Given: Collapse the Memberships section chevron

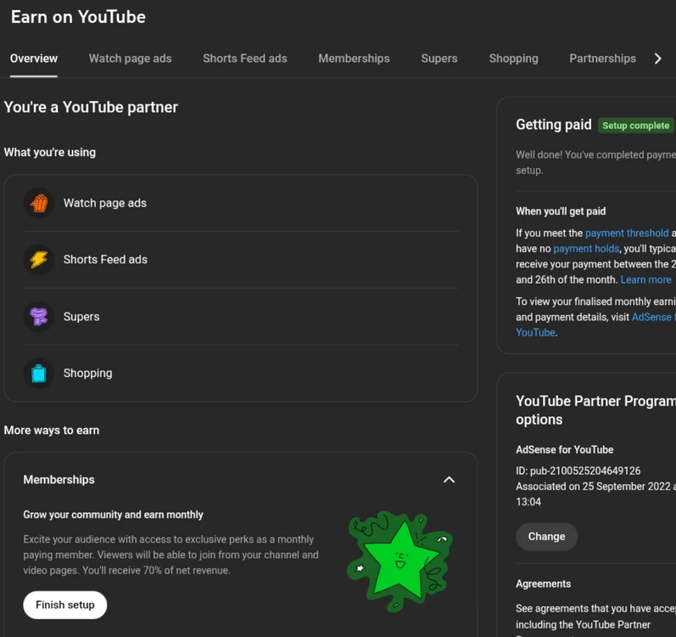Looking at the screenshot, I should click(449, 480).
